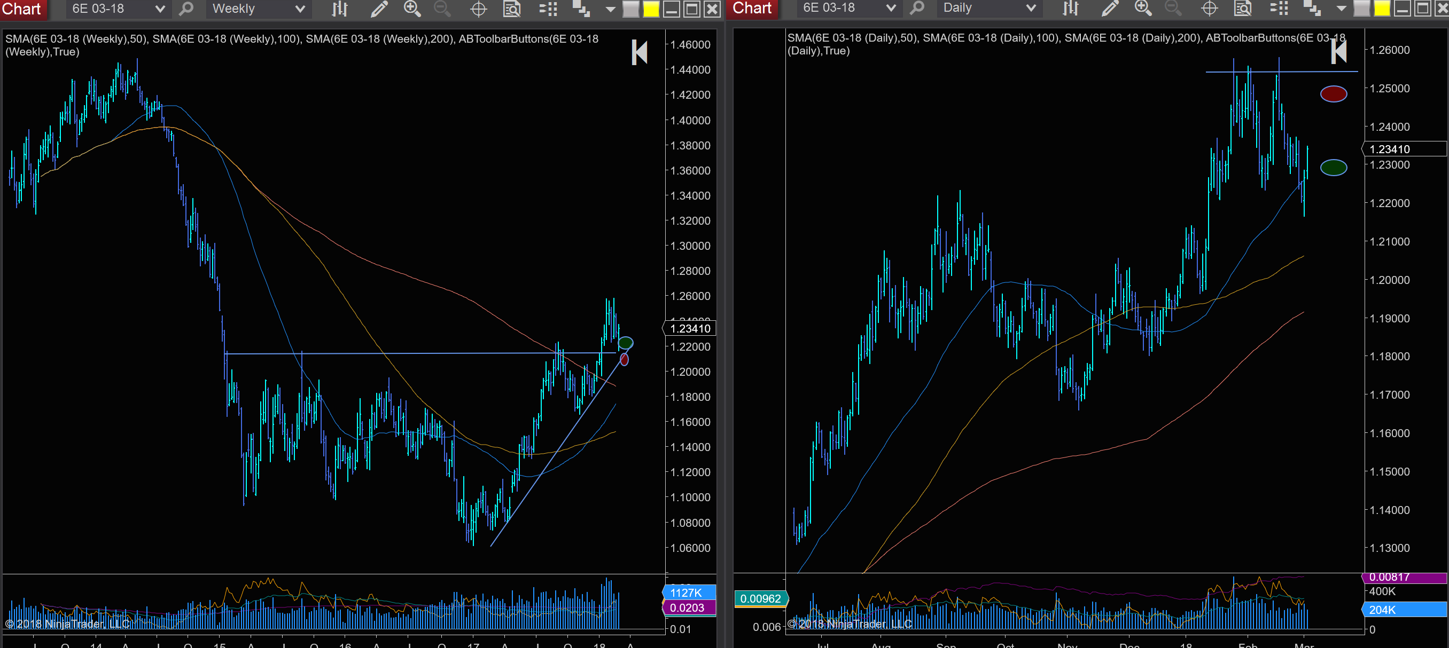Jump to last bar icon on Daily chart
The height and width of the screenshot is (648, 1449).
(x=1339, y=52)
